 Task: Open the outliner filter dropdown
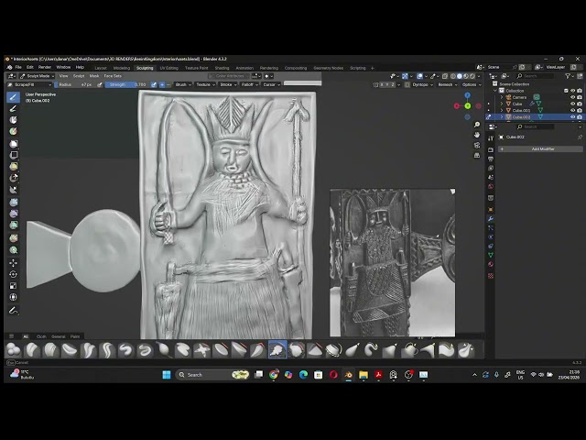coord(570,76)
